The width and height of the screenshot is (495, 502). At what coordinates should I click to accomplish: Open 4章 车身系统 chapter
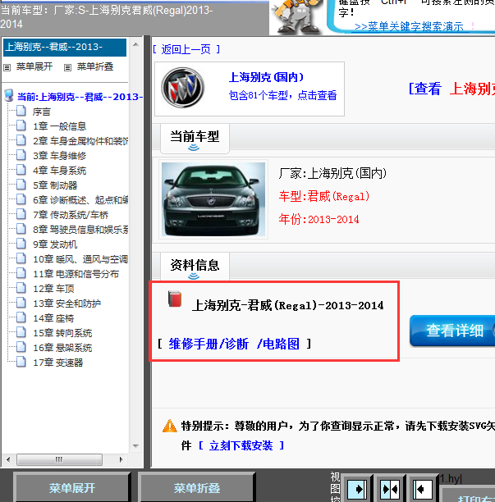pos(60,171)
